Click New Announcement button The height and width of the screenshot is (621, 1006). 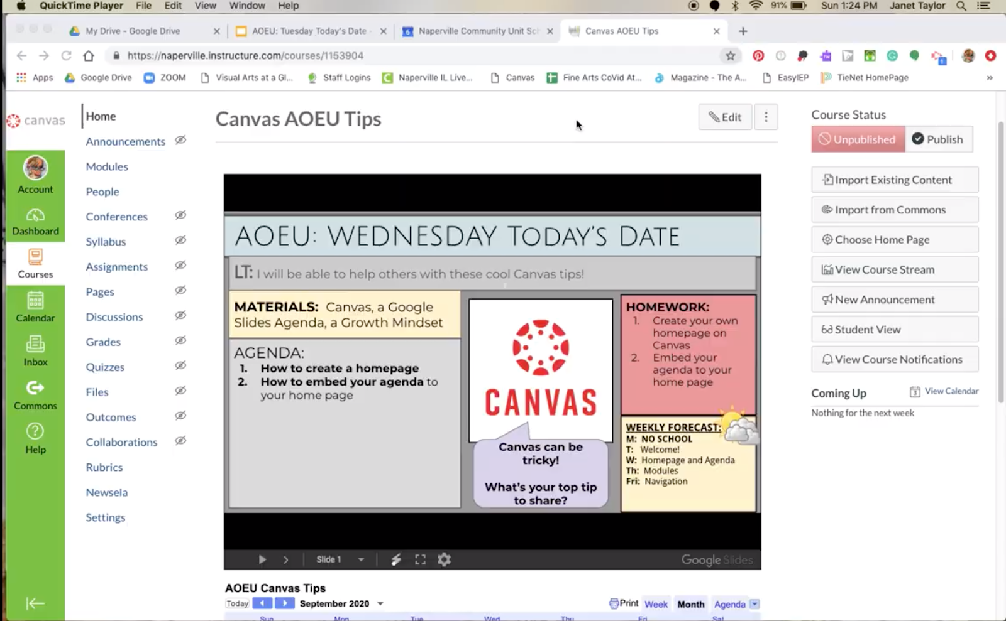pyautogui.click(x=895, y=300)
